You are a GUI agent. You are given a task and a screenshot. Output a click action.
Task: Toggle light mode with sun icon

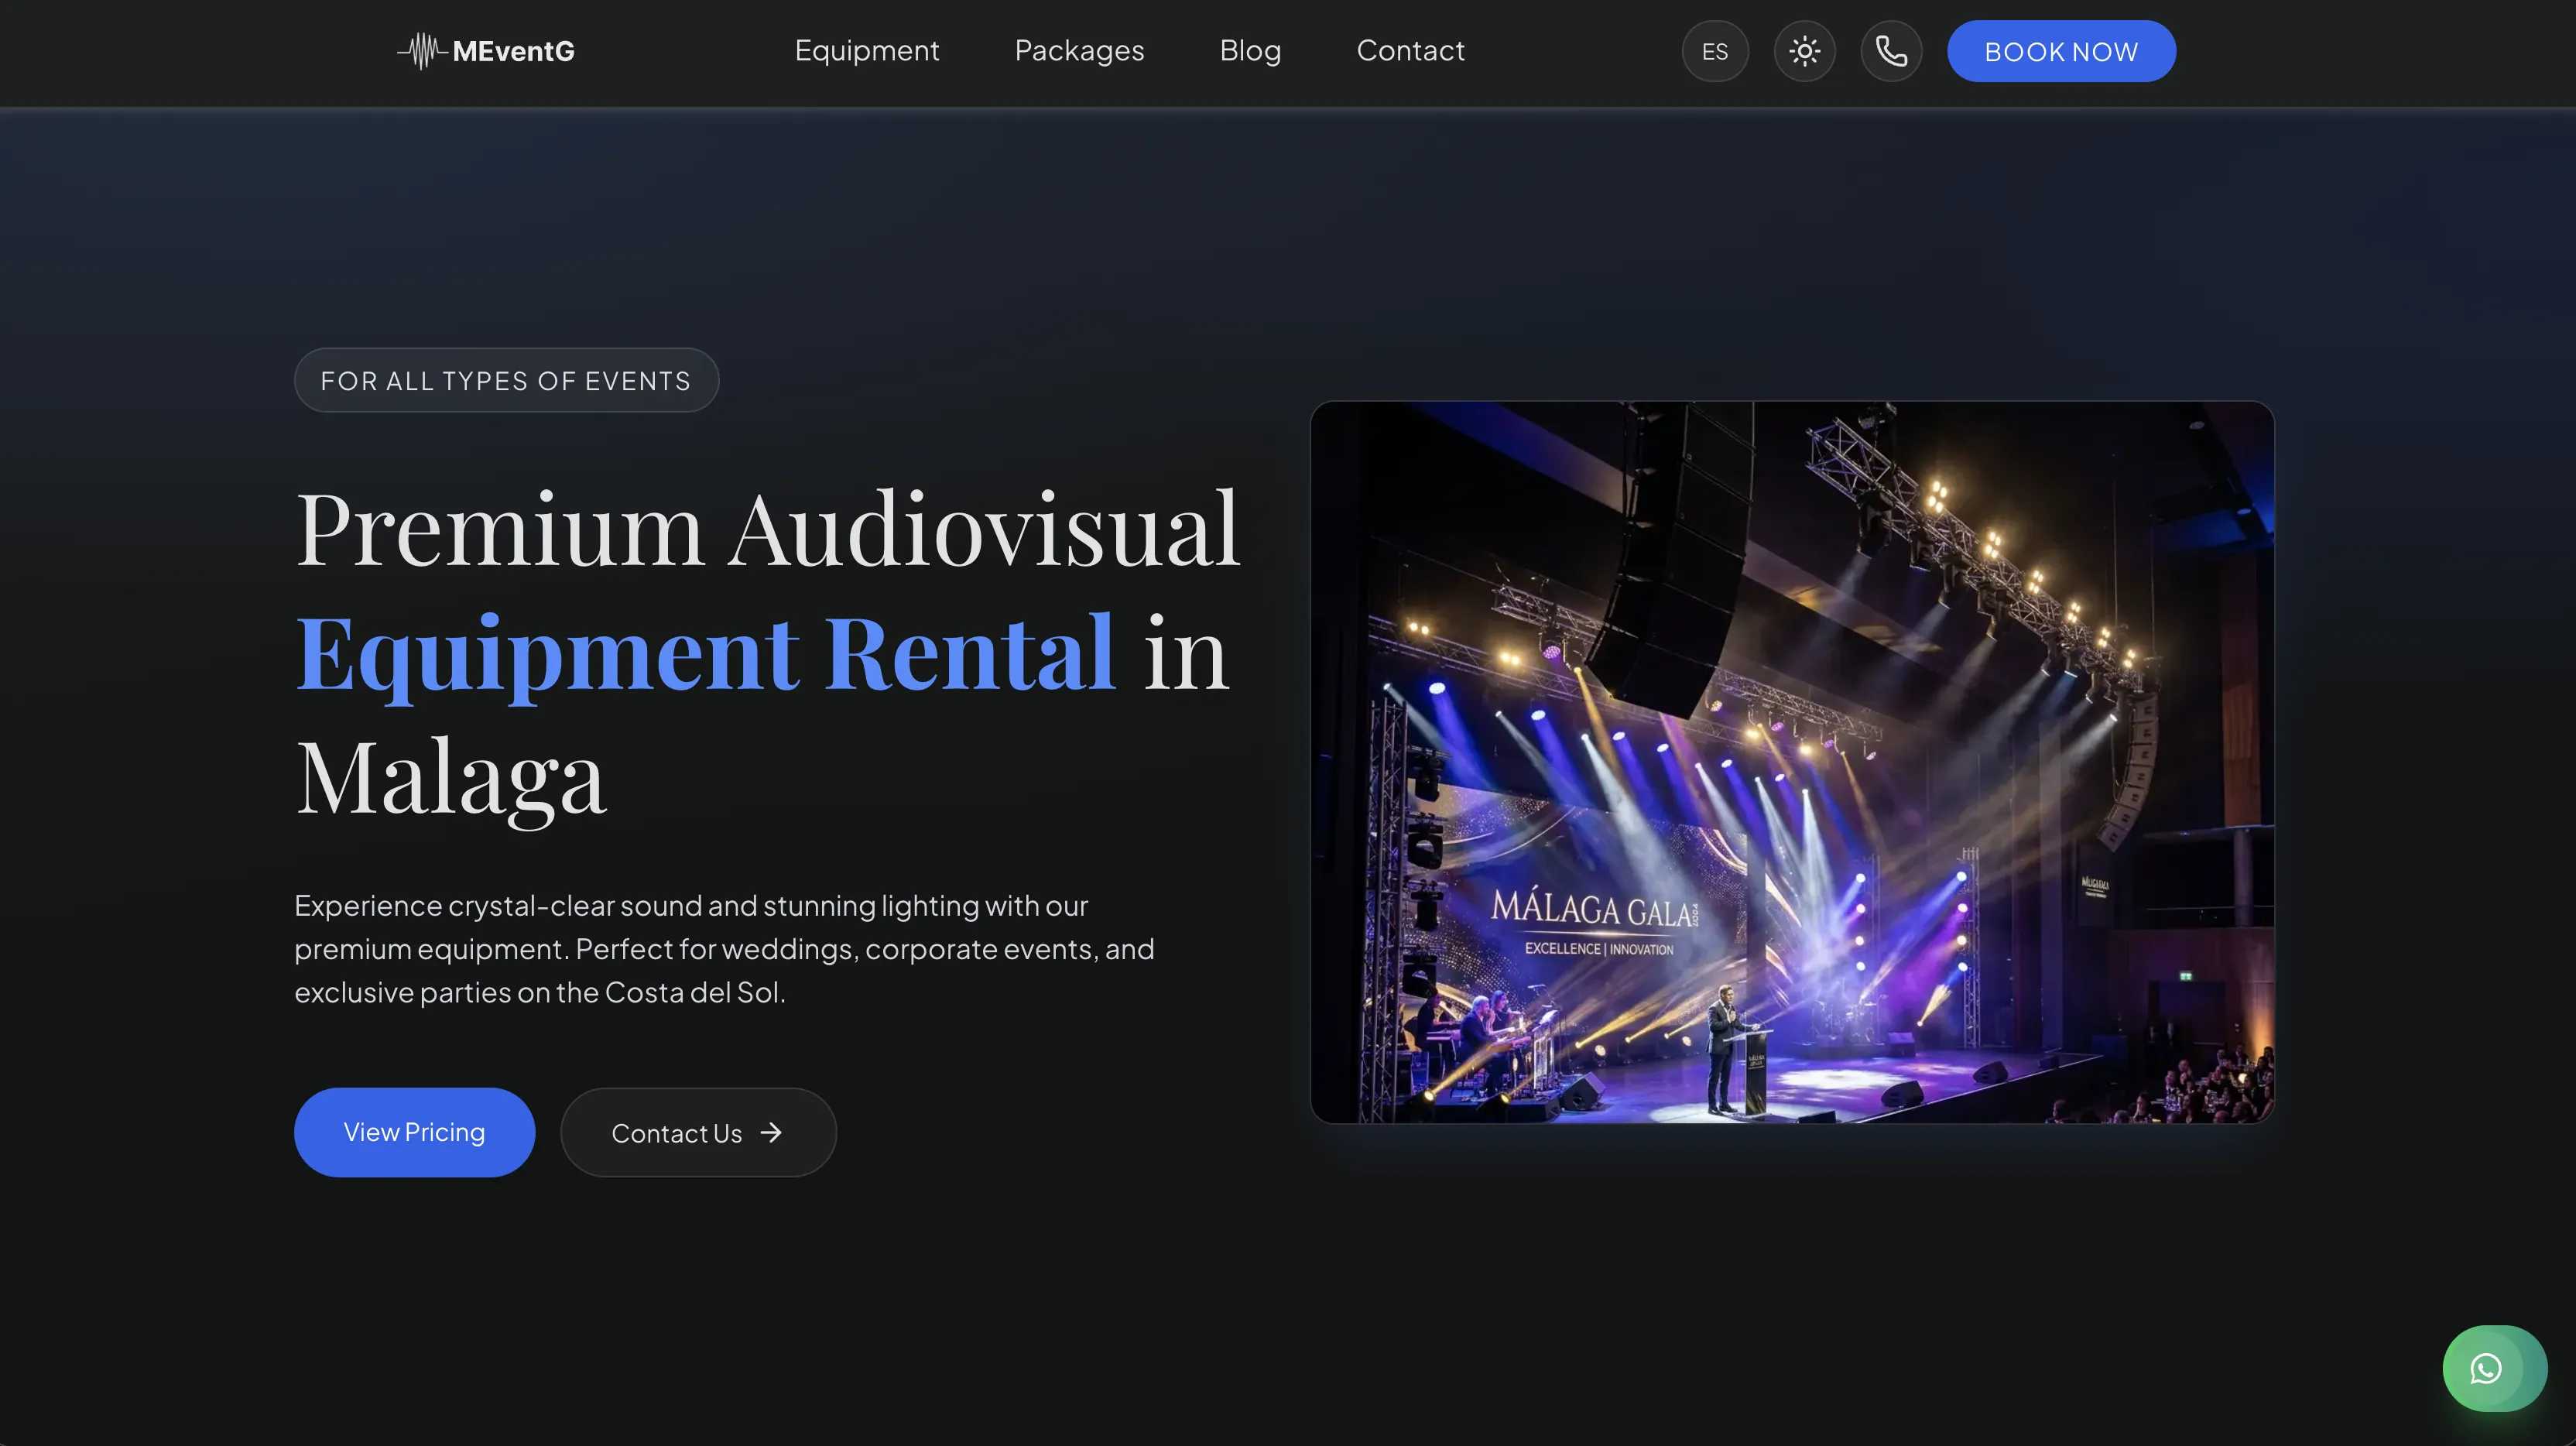[x=1804, y=51]
